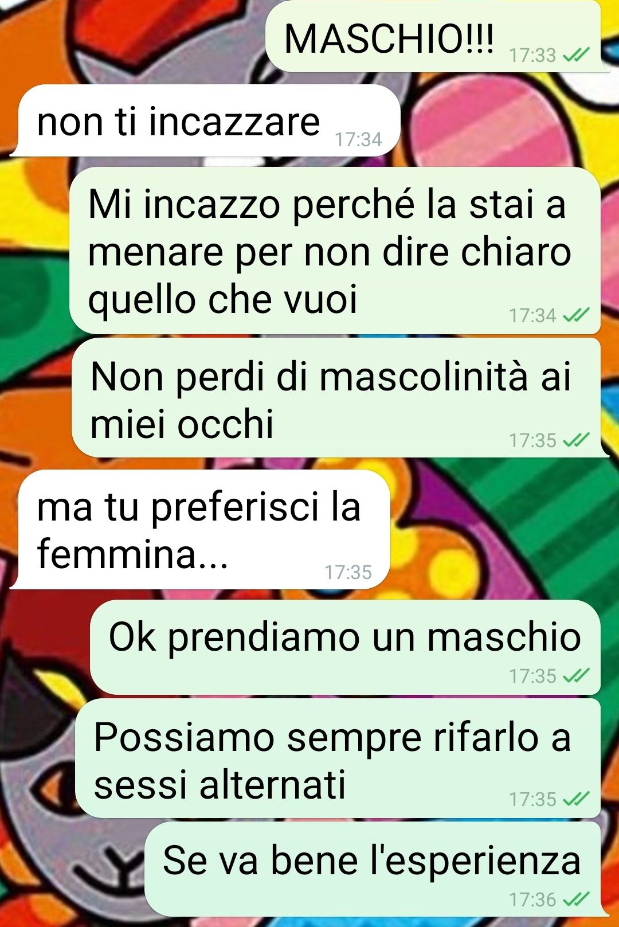
Task: Tap read ticks on Se va bene l'esperienza
Action: [576, 899]
